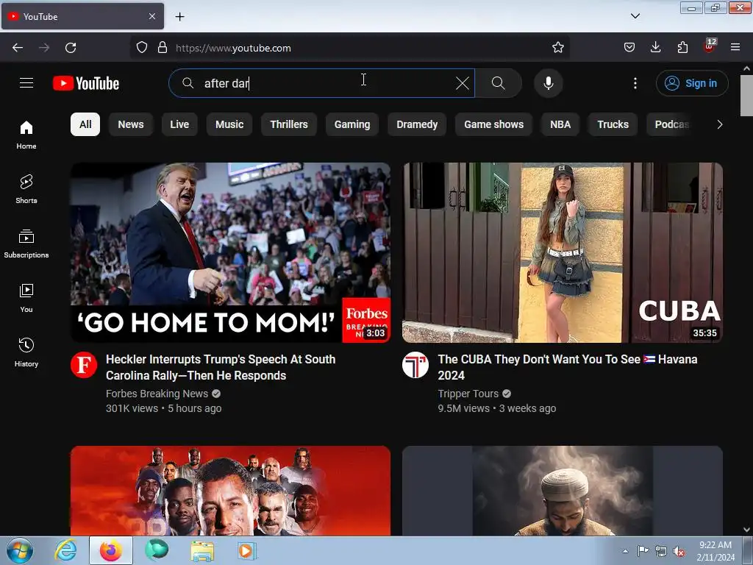The width and height of the screenshot is (753, 565).
Task: Click the muted volume tray icon
Action: coord(679,551)
